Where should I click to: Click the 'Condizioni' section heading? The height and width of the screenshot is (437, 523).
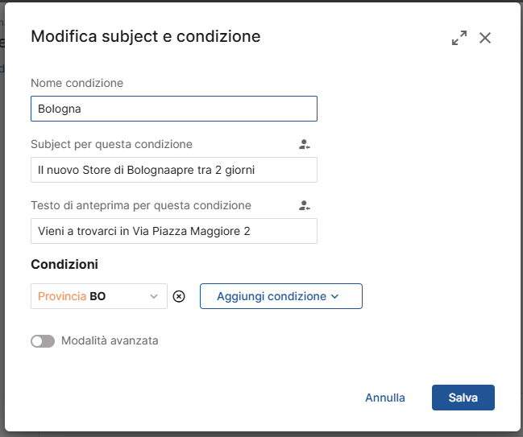tap(64, 264)
